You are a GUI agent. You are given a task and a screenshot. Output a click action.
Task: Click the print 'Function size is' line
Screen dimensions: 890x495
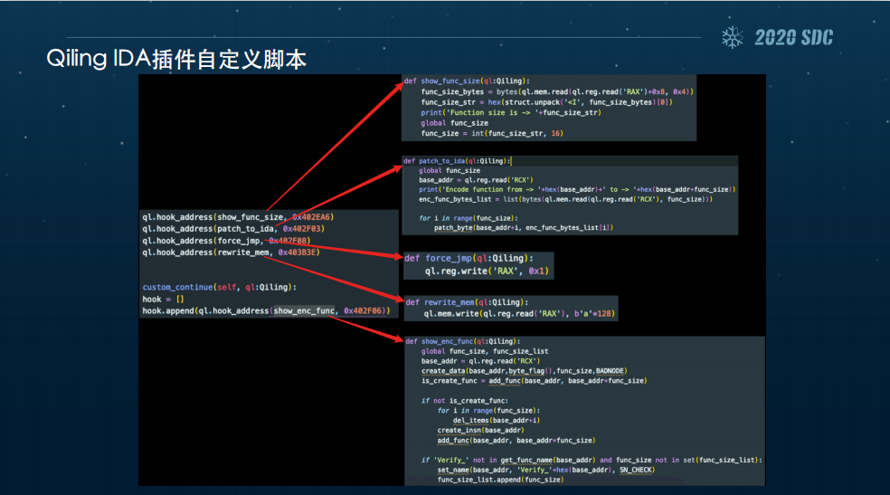[510, 112]
